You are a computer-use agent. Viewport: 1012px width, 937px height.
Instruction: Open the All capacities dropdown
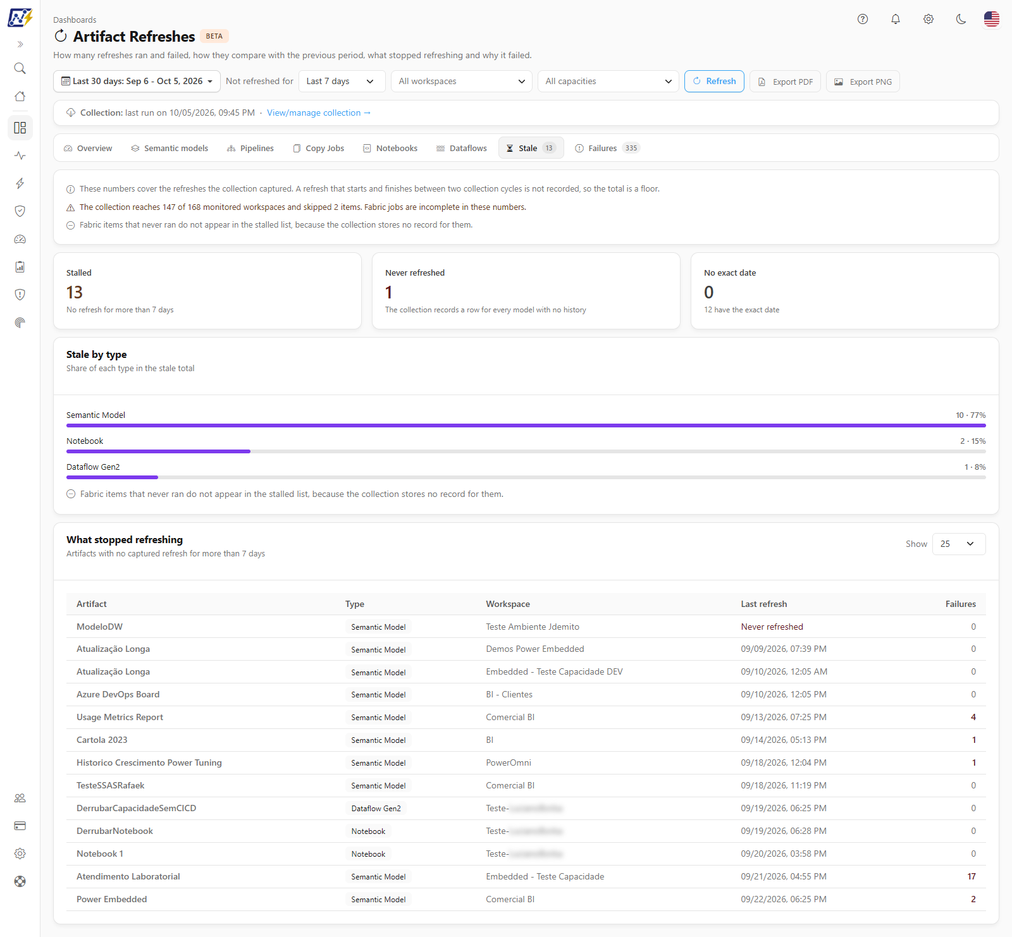coord(608,81)
